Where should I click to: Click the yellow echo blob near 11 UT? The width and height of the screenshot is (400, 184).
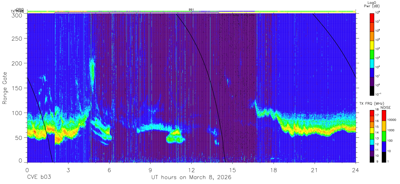176,133
